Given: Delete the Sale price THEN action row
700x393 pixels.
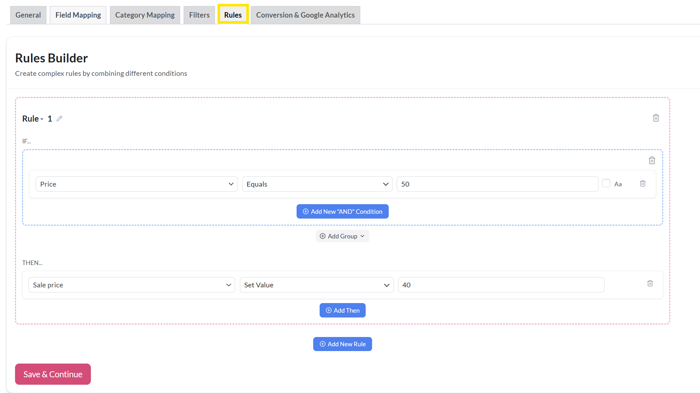Looking at the screenshot, I should pyautogui.click(x=650, y=284).
